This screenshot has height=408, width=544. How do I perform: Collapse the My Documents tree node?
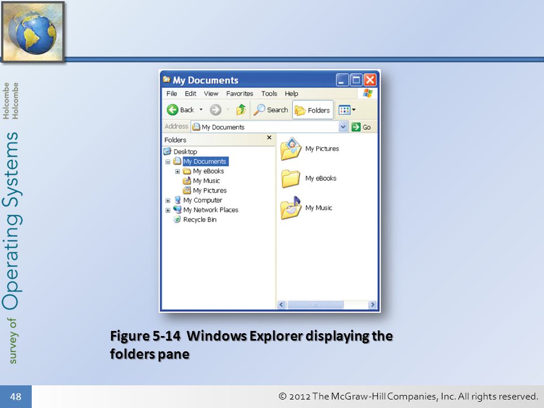(x=168, y=161)
